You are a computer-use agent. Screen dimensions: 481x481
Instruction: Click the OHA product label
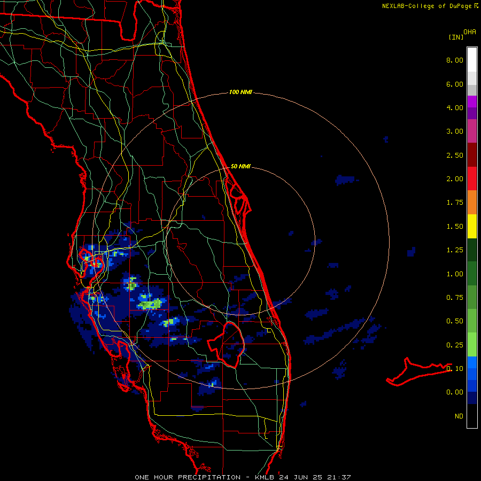470,32
